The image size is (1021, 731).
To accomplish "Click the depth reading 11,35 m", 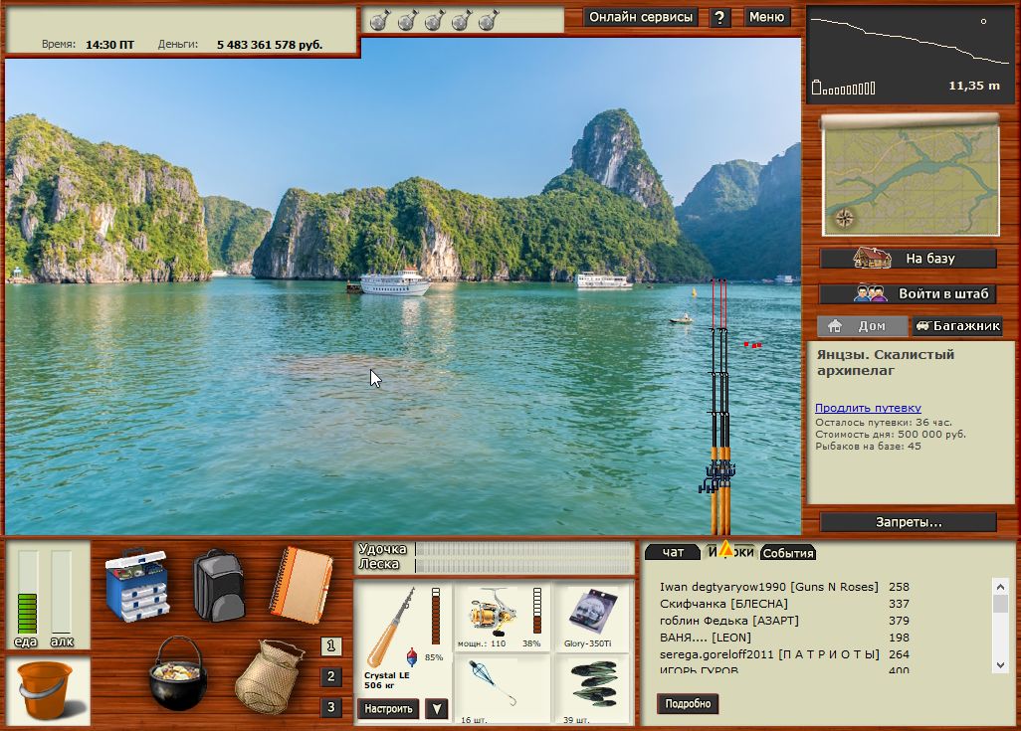I will pyautogui.click(x=974, y=86).
